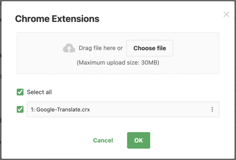
Task: Dismiss the dialog via Cancel
Action: (x=103, y=140)
